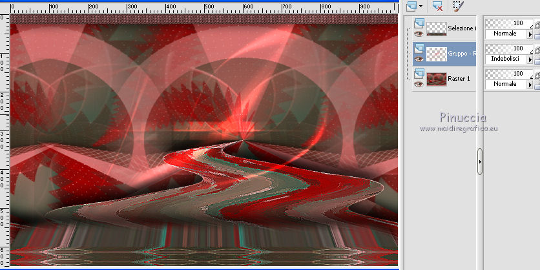
Task: Hide the Selezione layer via its eye
Action: pyautogui.click(x=419, y=34)
